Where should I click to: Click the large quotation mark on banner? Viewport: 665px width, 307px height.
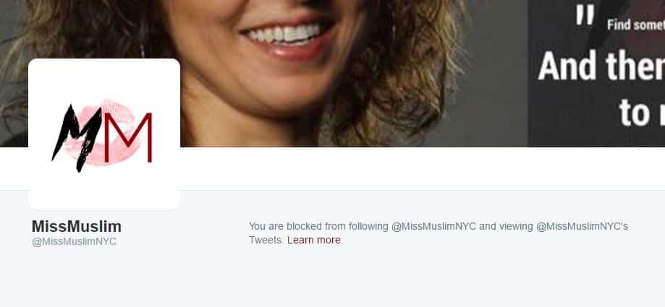585,16
